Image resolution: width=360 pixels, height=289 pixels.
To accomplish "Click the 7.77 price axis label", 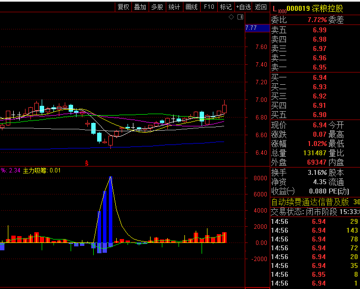I will [251, 28].
